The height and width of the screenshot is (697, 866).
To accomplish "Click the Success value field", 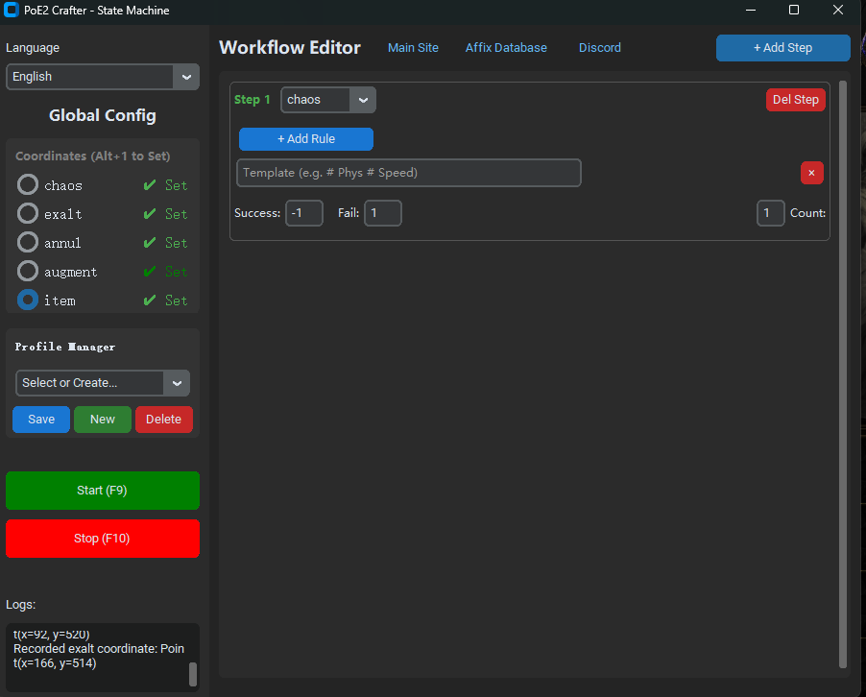I will point(303,213).
